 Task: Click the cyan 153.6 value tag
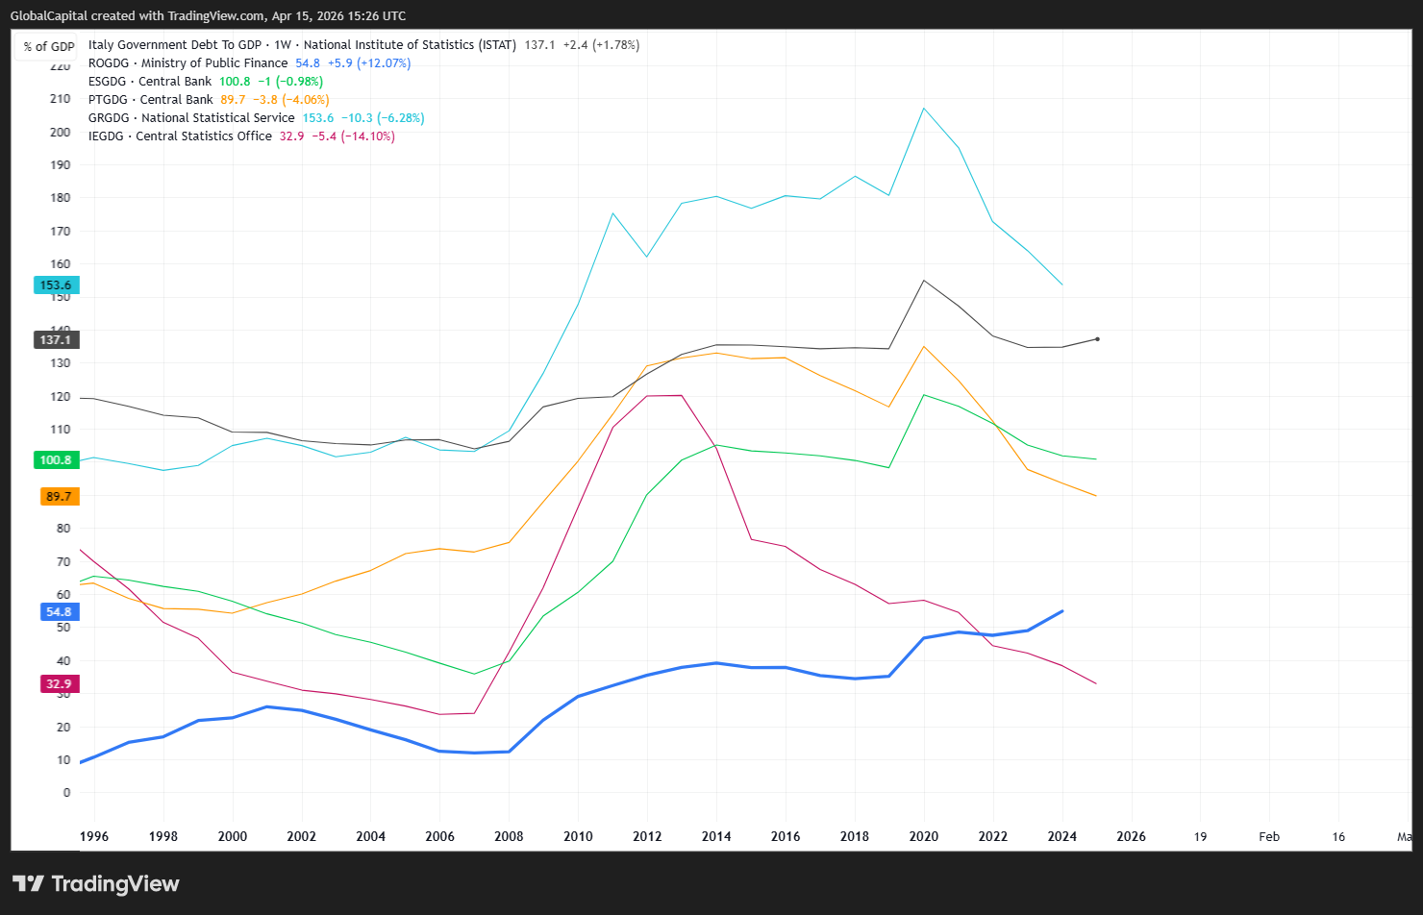(x=56, y=285)
